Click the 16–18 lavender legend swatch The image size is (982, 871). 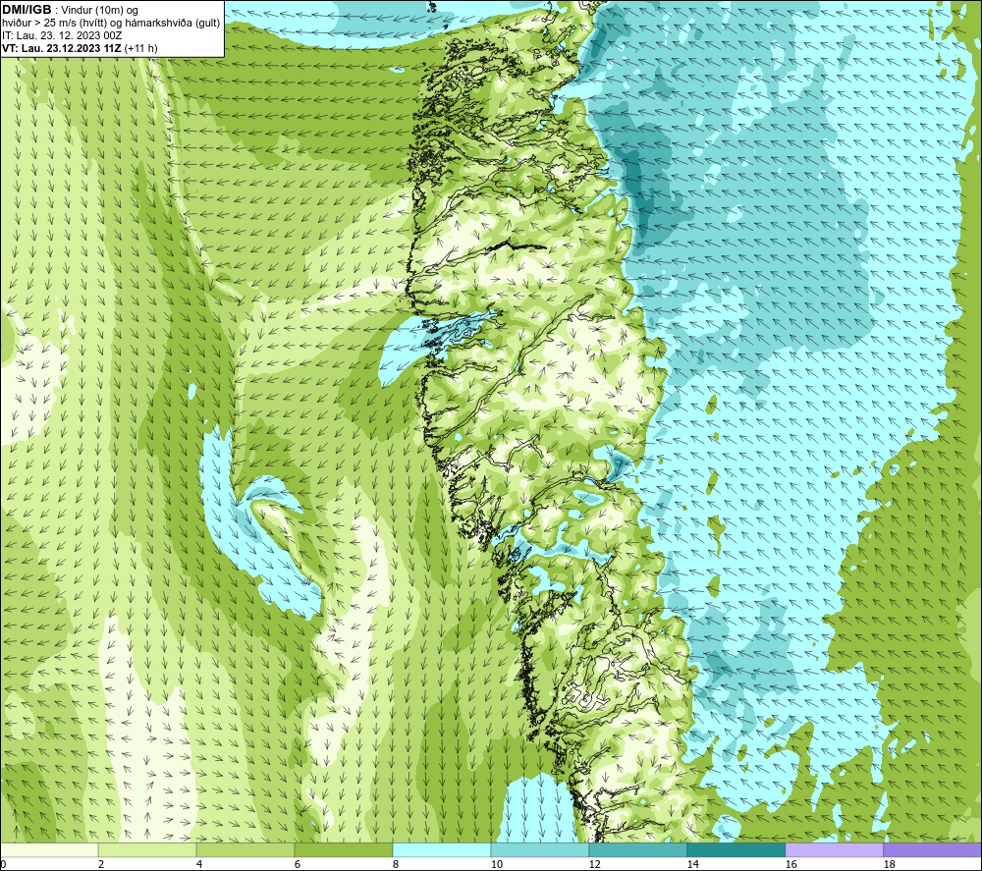[x=834, y=849]
